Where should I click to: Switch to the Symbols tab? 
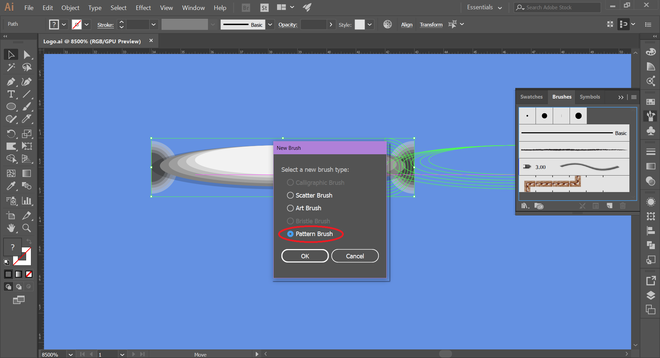(590, 97)
